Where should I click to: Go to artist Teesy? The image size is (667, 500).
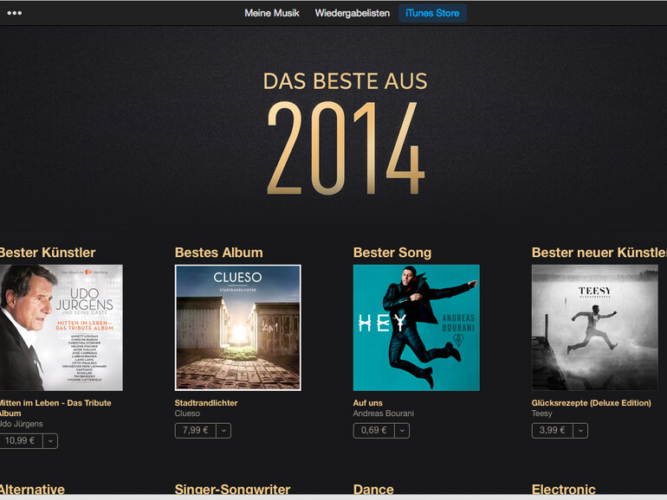(x=541, y=413)
